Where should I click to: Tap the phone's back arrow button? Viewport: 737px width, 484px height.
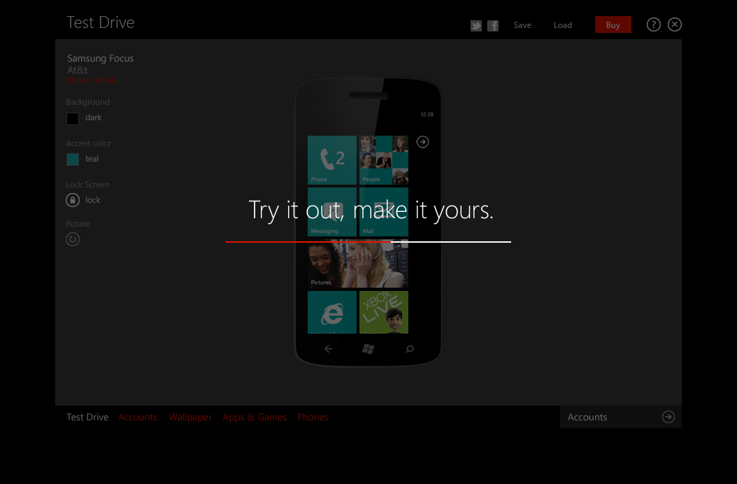click(x=328, y=348)
